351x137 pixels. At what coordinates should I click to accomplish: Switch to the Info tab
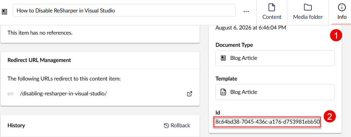(x=342, y=12)
